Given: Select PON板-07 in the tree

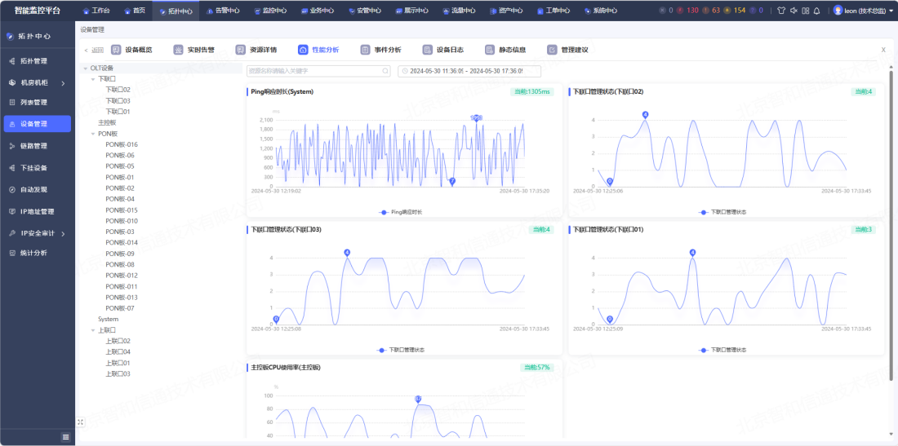Looking at the screenshot, I should coord(120,308).
